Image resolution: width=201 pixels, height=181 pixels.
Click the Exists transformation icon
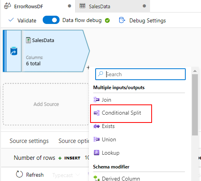pos(96,126)
